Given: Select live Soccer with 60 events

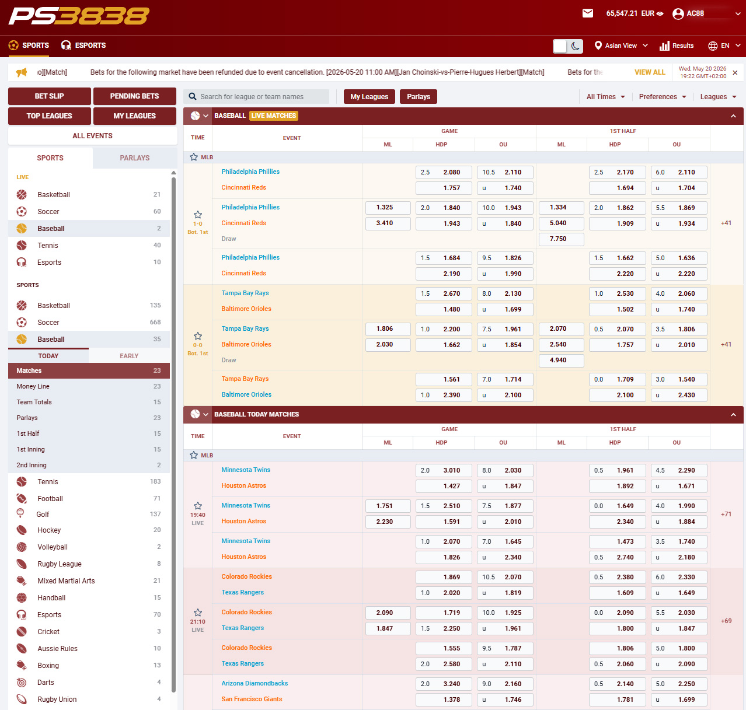Looking at the screenshot, I should (x=89, y=212).
